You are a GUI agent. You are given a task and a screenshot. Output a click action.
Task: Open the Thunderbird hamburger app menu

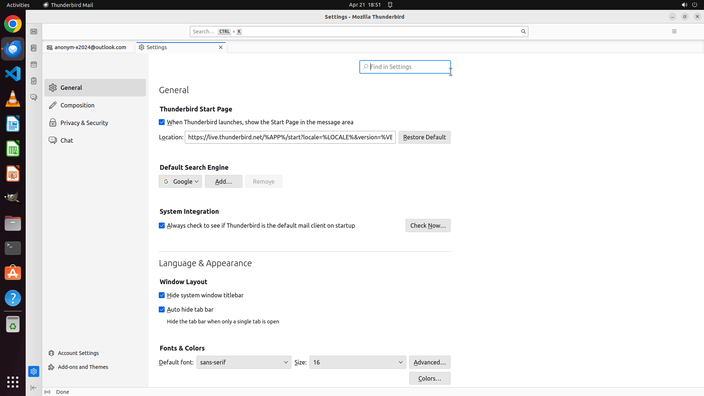coord(674,32)
